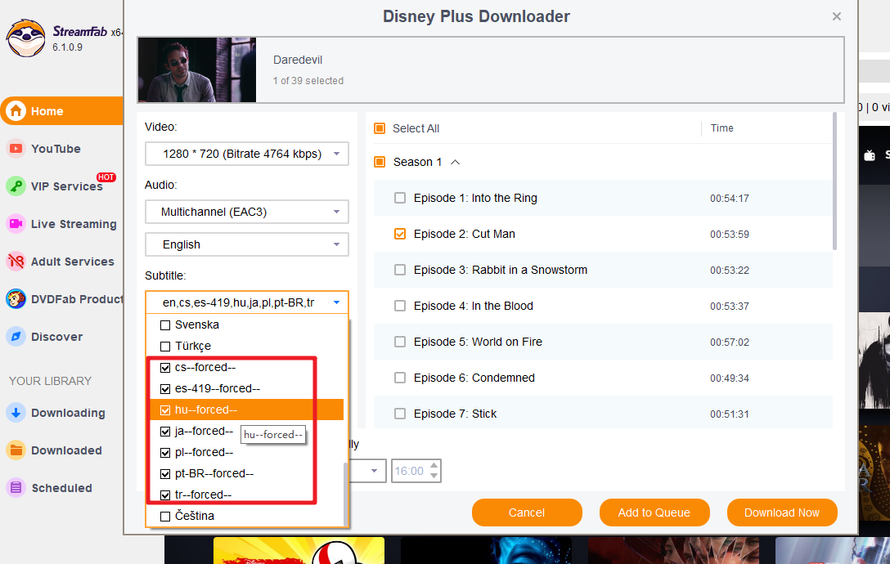Viewport: 890px width, 564px height.
Task: Check Episode 4: In the Blood
Action: [400, 306]
